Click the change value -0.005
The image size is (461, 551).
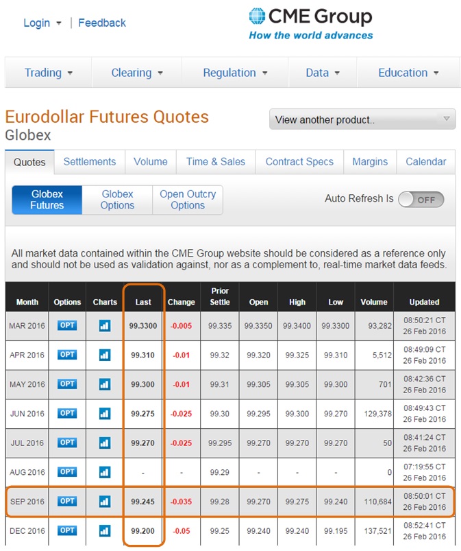click(x=181, y=326)
